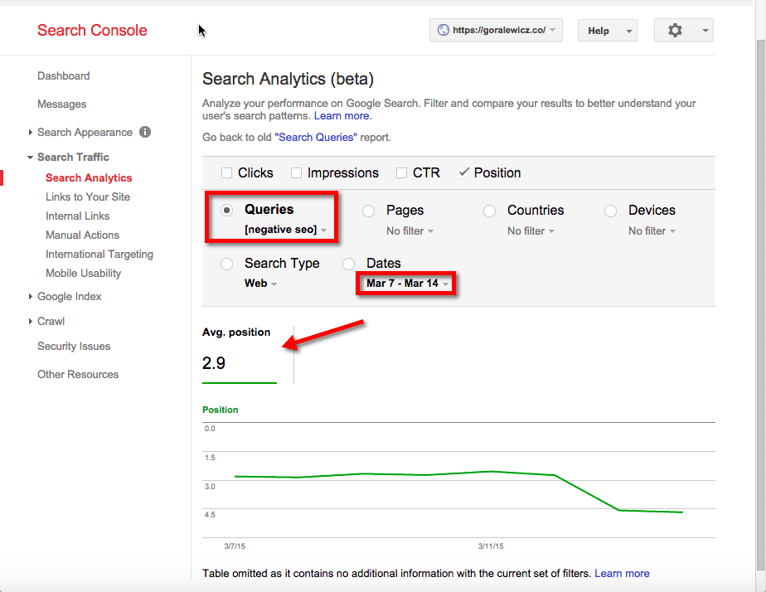This screenshot has height=592, width=766.
Task: Click the 3/11/15 point on the position chart
Action: (x=491, y=471)
